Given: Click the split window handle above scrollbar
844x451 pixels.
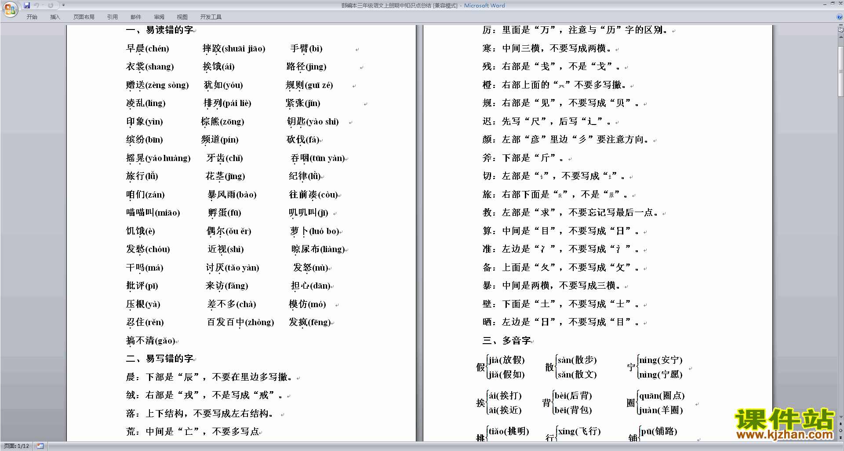Looking at the screenshot, I should click(841, 25).
